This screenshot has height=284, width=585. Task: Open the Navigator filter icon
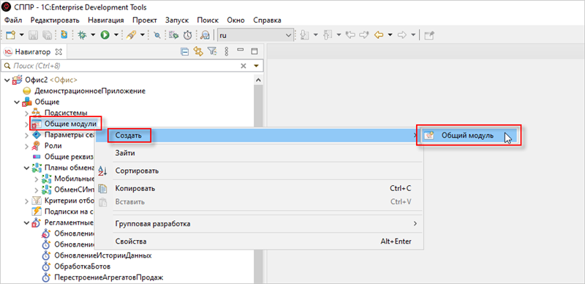212,51
